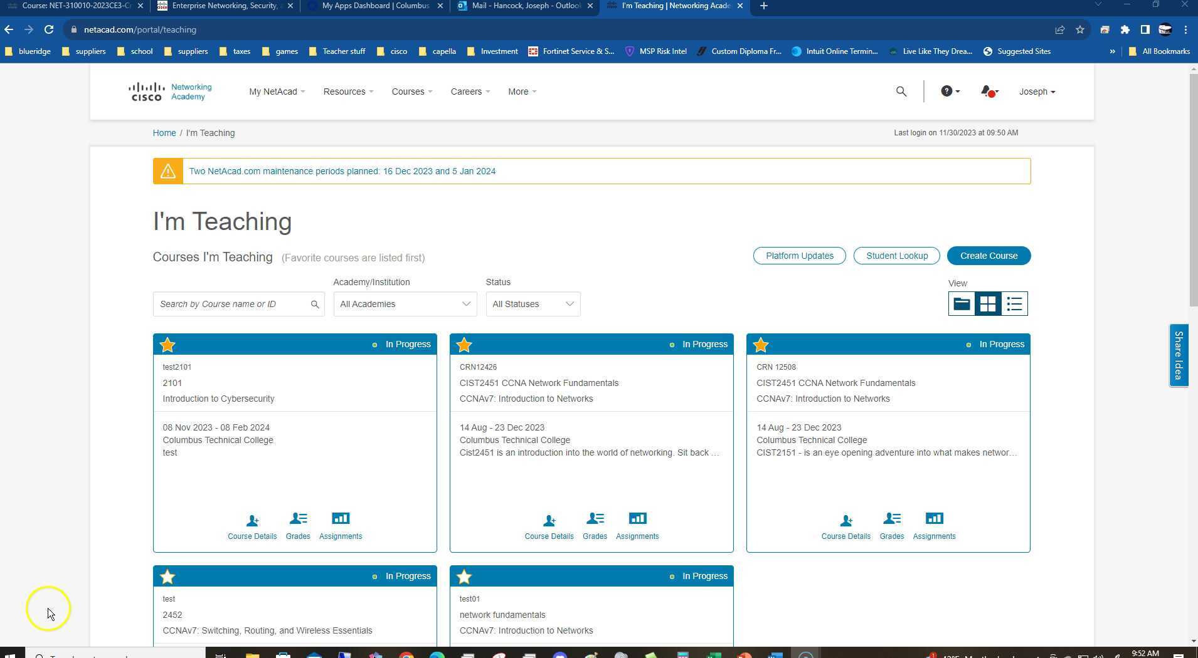
Task: Open the help question mark icon
Action: click(x=947, y=91)
